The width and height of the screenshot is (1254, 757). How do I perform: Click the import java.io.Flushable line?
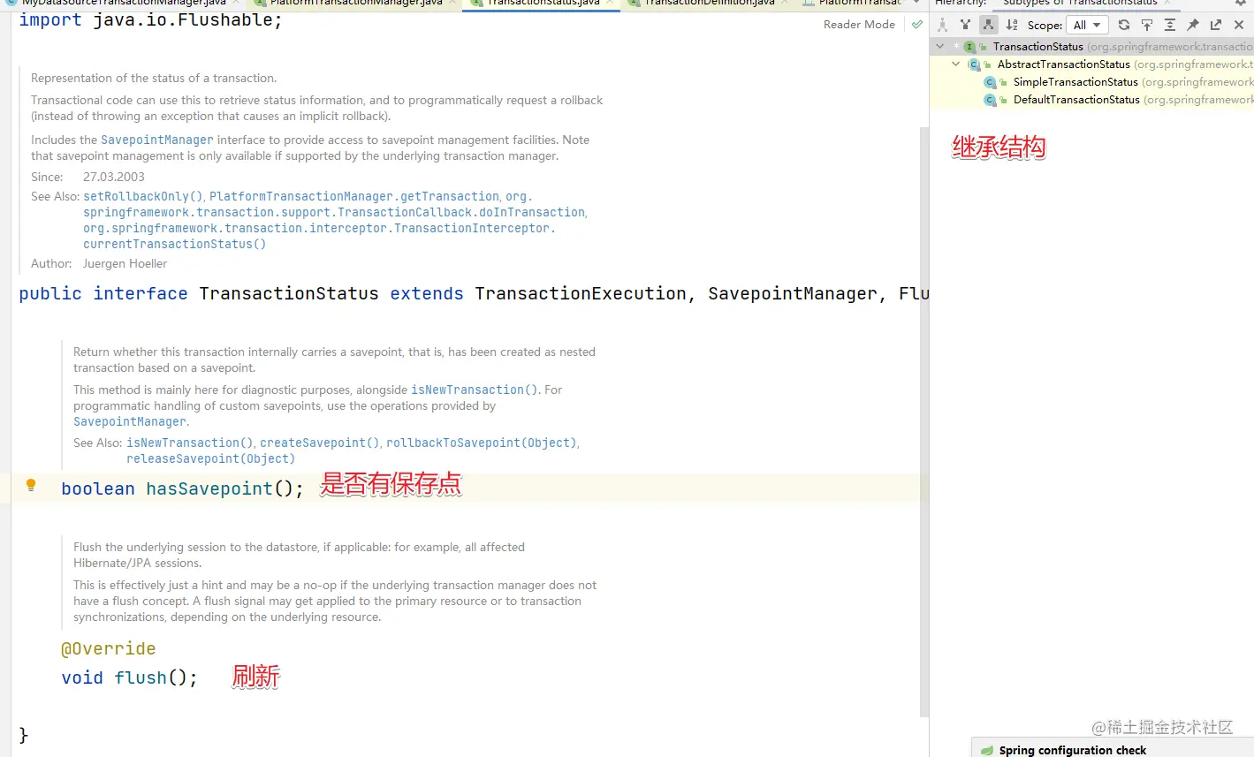[150, 20]
